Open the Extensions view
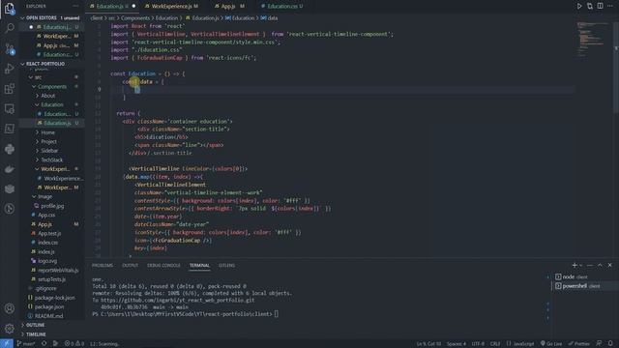The height and width of the screenshot is (348, 619). [10, 89]
